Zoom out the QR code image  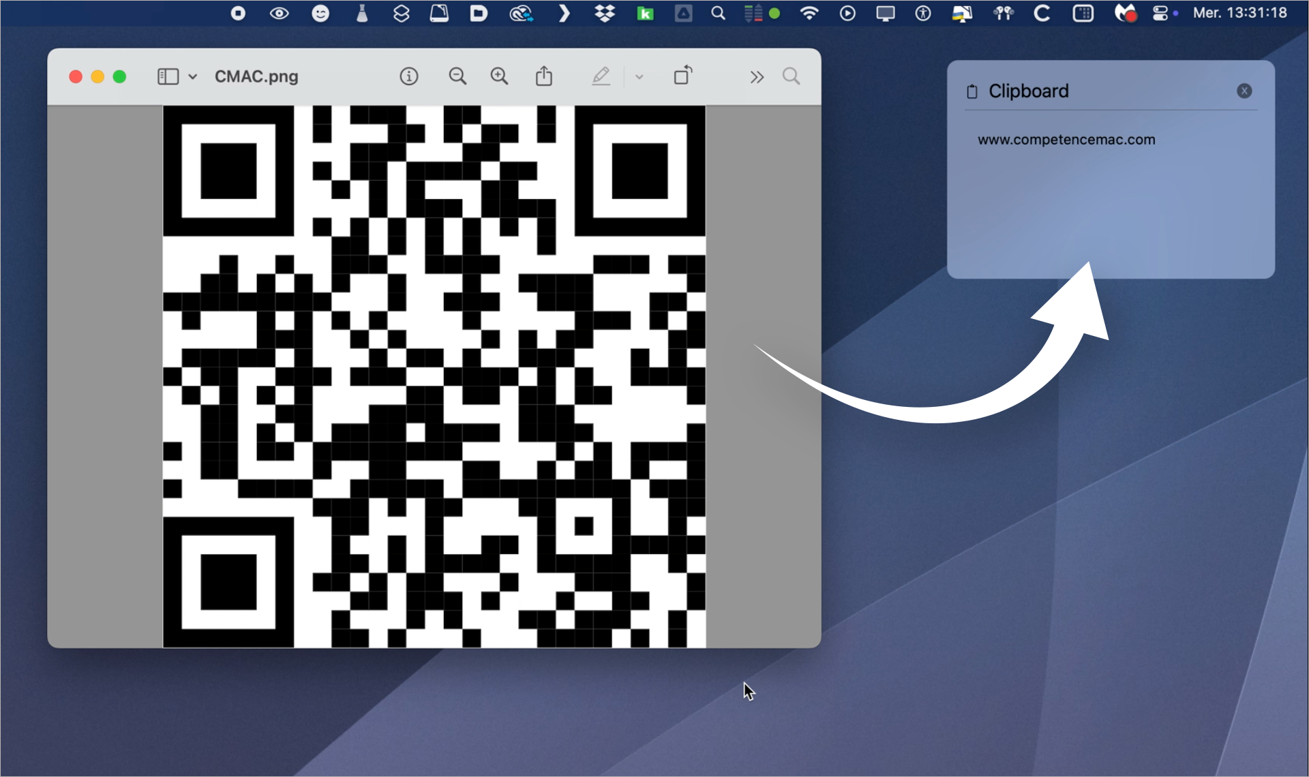click(457, 76)
